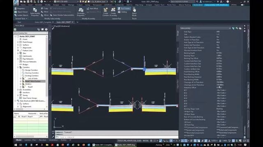Click the Backing Depth value

pyautogui.click(x=219, y=53)
